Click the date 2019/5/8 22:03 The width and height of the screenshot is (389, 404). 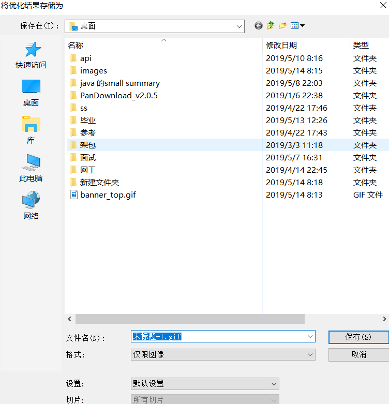tap(294, 83)
